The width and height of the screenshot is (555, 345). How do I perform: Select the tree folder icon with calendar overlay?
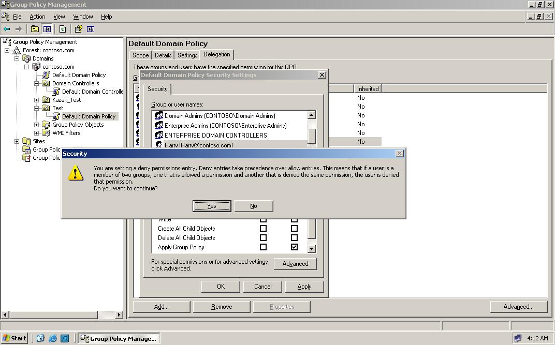point(26,149)
